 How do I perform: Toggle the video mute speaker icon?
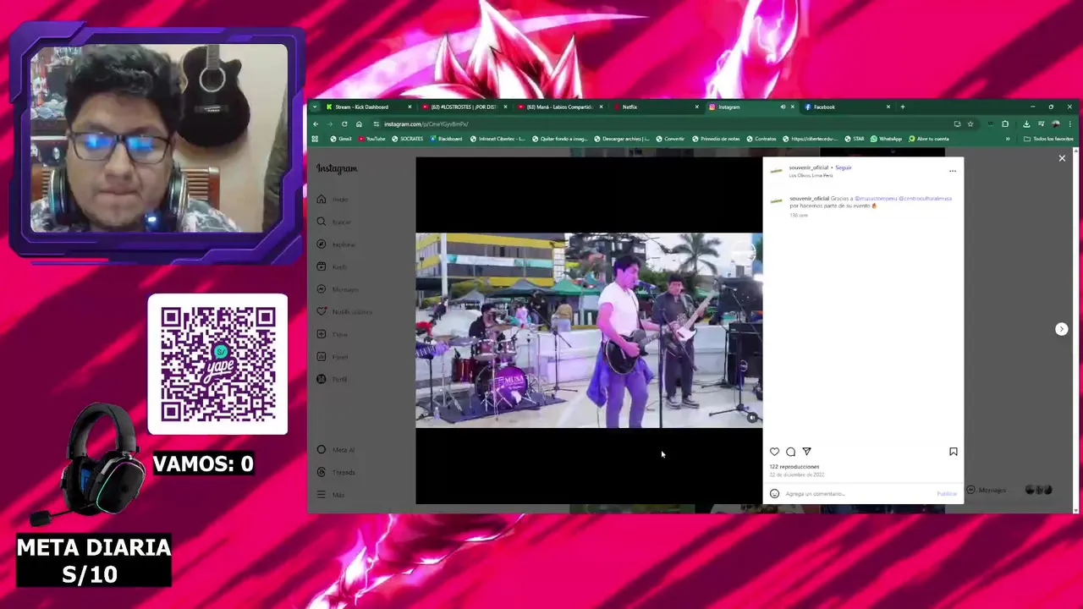pyautogui.click(x=751, y=417)
